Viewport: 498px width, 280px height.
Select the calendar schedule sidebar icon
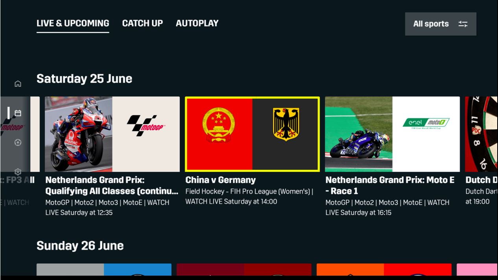pyautogui.click(x=18, y=113)
